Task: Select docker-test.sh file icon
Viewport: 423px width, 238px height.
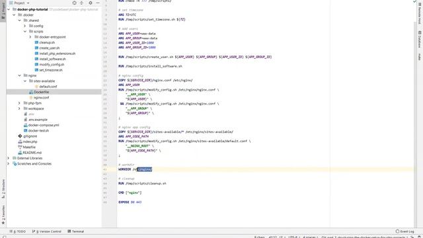Action: pos(25,131)
